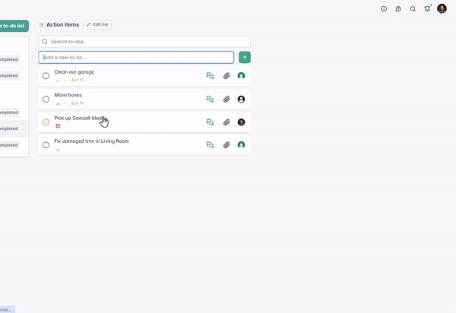Click the new to-do list button

coord(14,26)
